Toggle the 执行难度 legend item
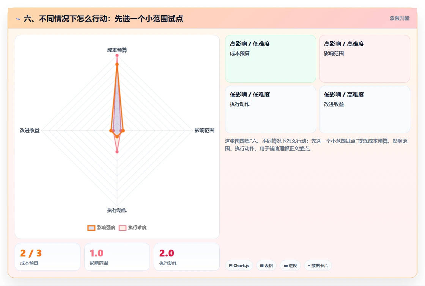This screenshot has width=425, height=286. click(132, 228)
